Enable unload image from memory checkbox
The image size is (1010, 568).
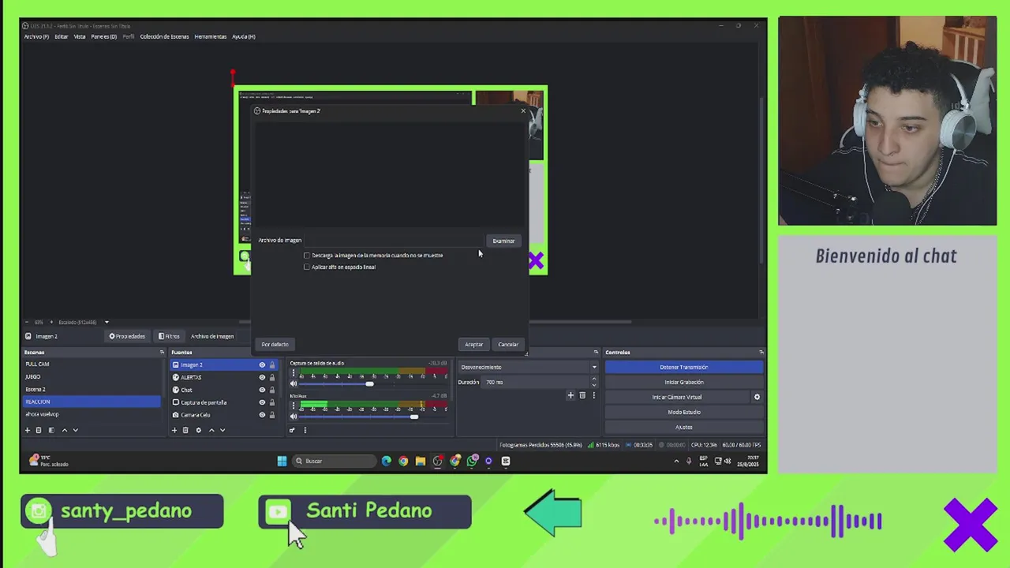click(x=307, y=255)
